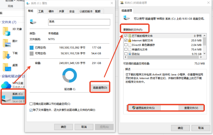Switch to the 工具 tab
213x135 pixels.
point(41,11)
